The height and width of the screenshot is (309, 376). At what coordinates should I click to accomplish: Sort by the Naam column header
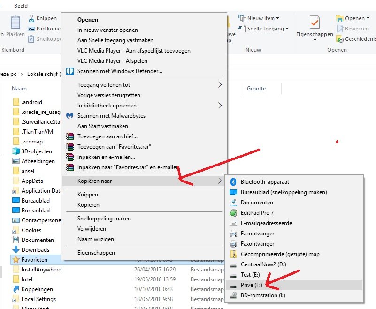(19, 89)
